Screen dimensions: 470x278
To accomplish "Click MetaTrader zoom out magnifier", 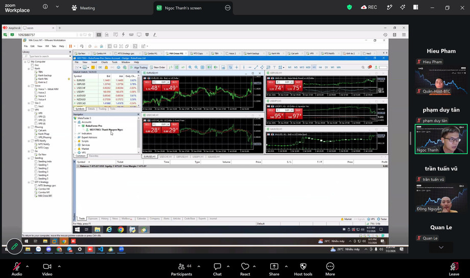I will tap(196, 67).
